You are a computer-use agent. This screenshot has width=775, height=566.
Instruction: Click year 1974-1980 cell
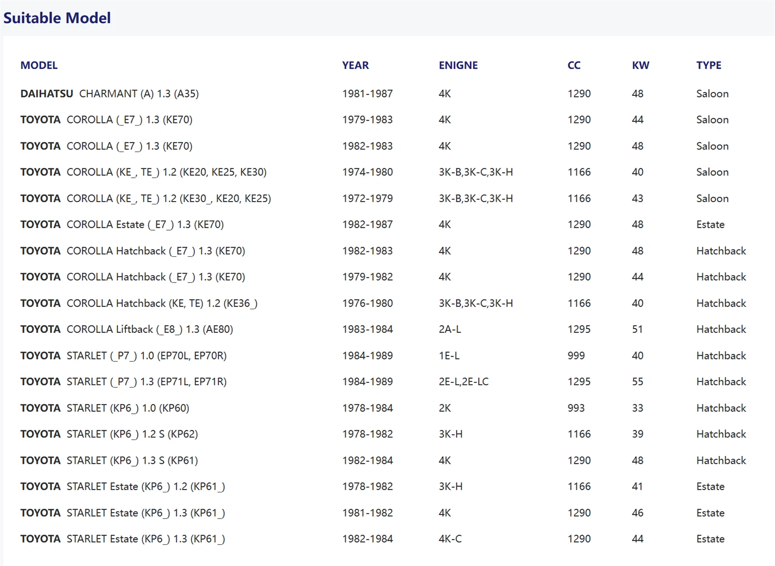point(368,172)
